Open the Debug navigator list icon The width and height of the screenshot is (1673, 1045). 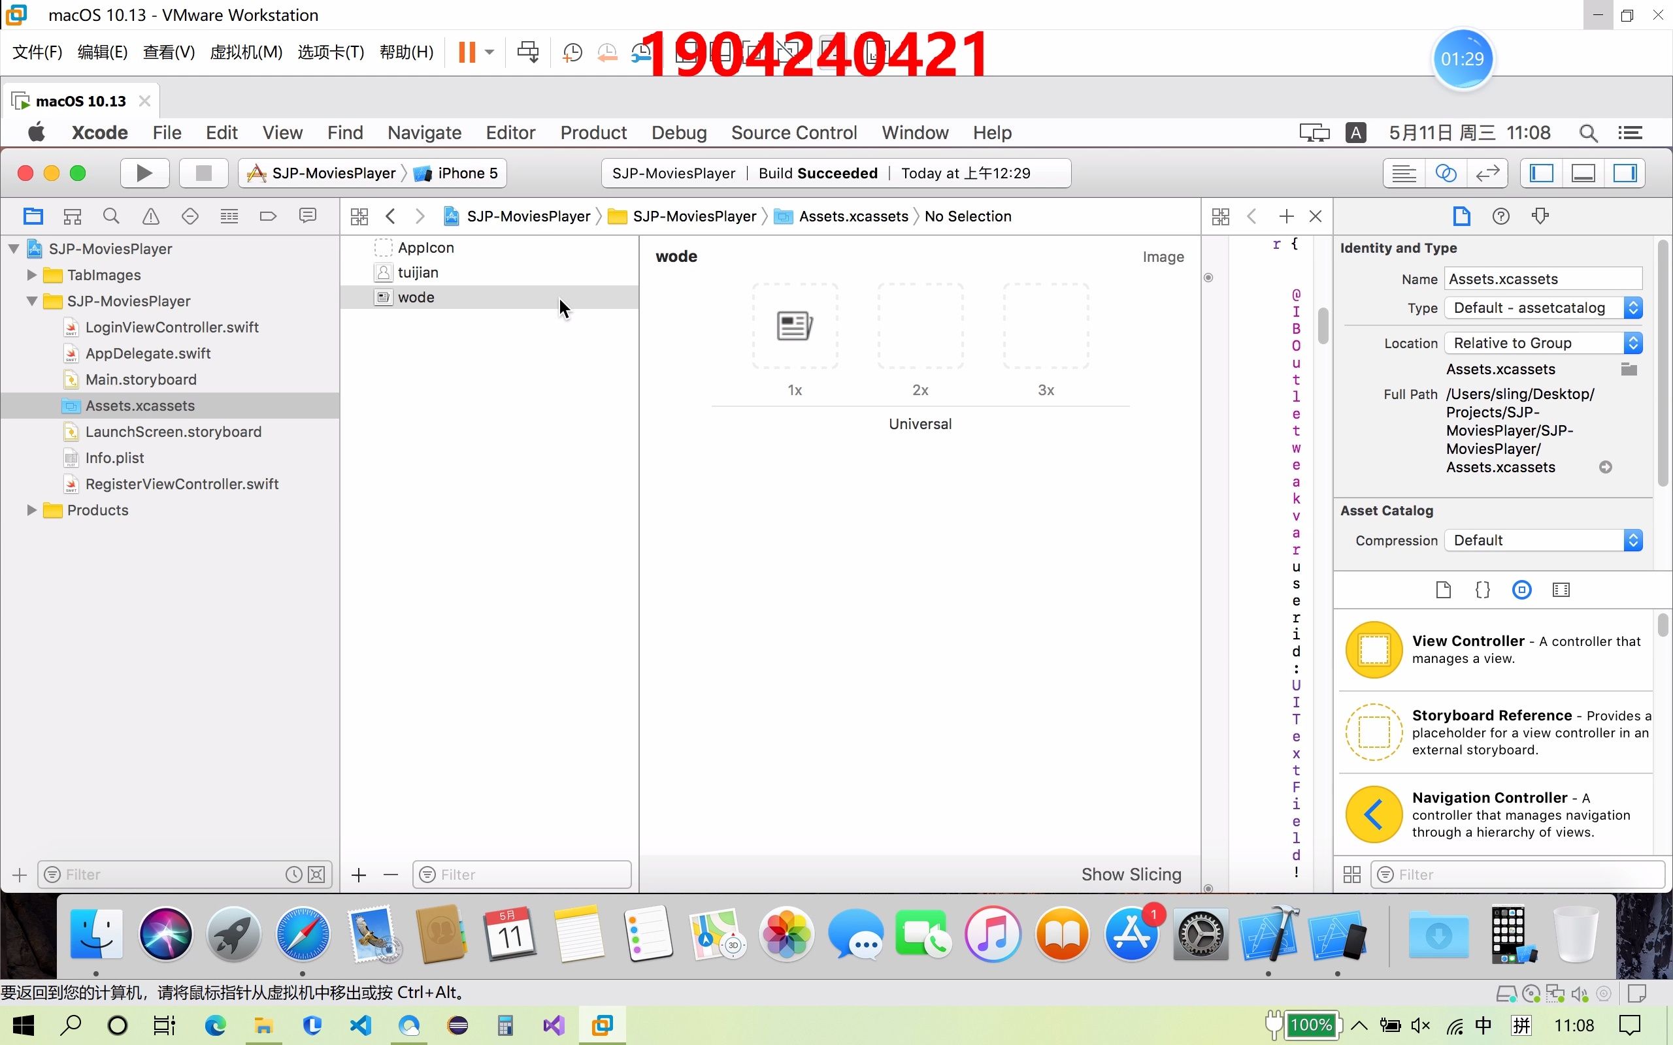pyautogui.click(x=228, y=216)
